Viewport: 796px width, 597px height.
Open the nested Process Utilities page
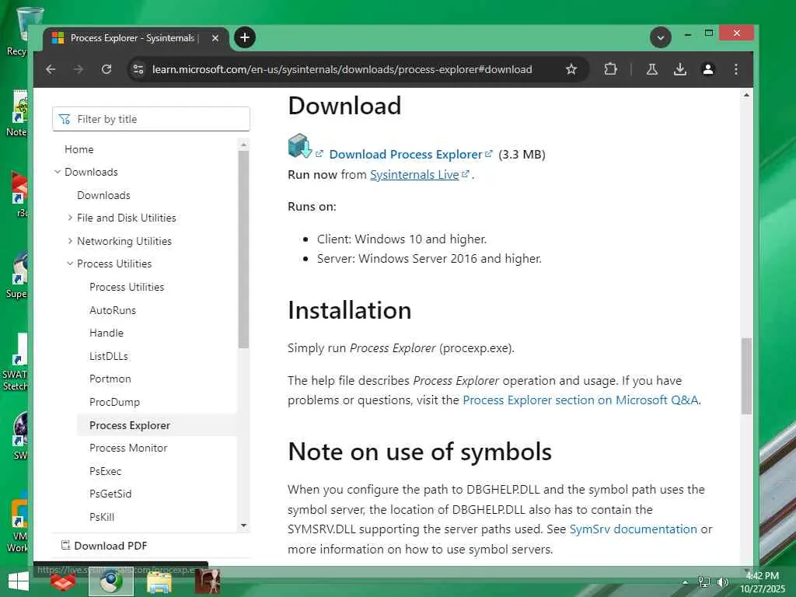(x=127, y=287)
